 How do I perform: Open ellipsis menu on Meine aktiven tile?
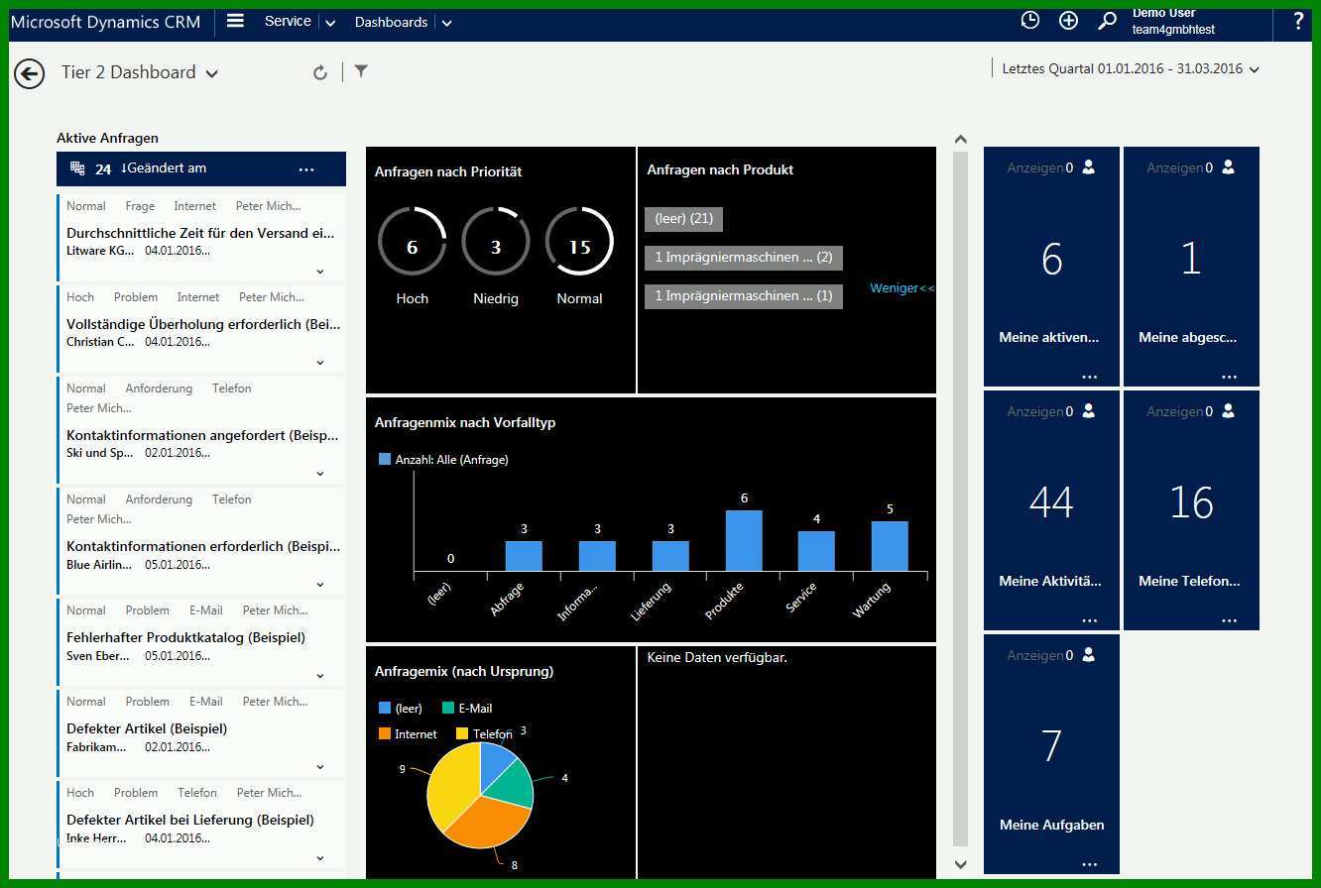click(1090, 378)
